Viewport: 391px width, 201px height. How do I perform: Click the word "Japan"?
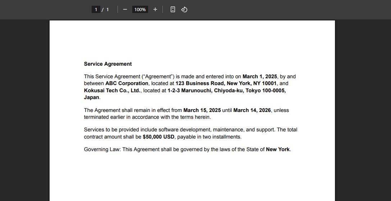[x=92, y=97]
